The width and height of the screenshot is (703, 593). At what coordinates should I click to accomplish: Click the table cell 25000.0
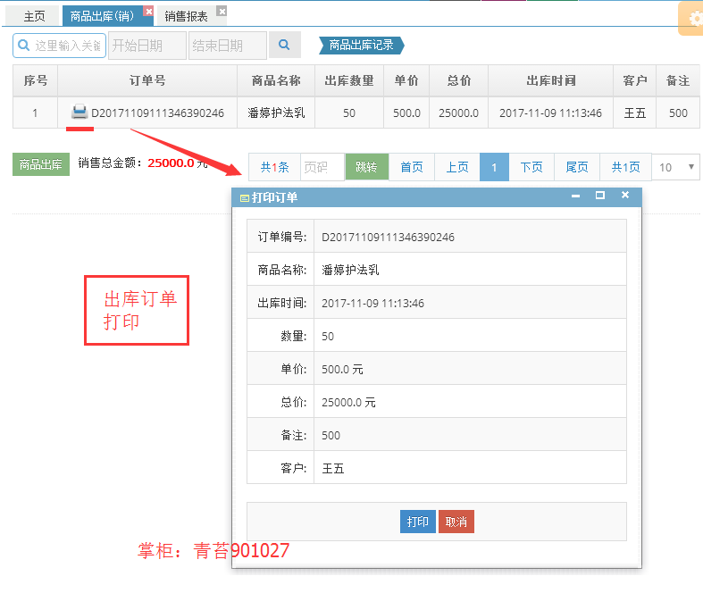click(x=458, y=113)
